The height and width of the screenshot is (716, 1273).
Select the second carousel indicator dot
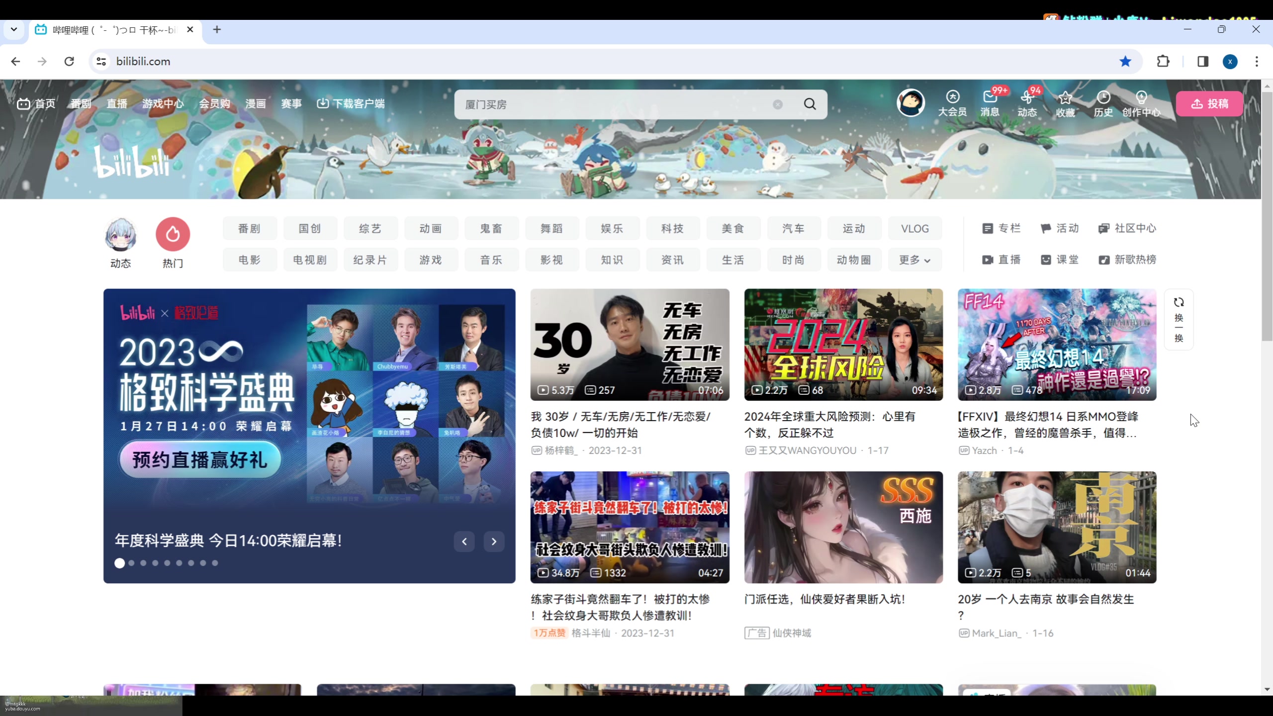coord(131,563)
